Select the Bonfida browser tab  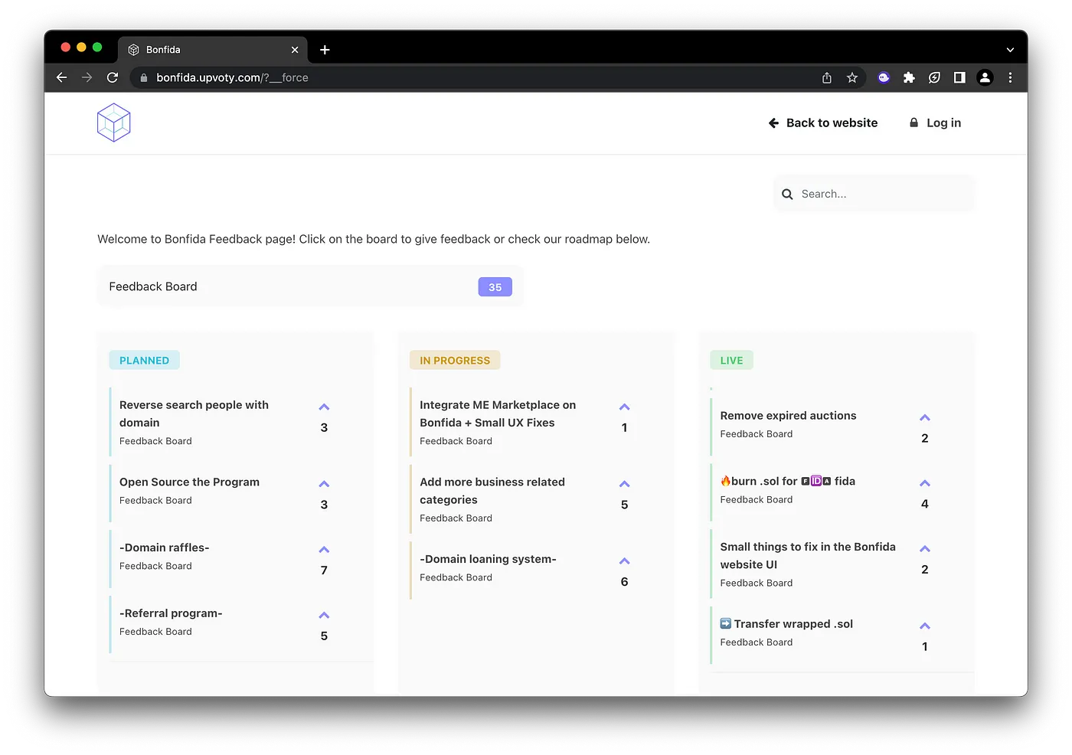coord(212,50)
